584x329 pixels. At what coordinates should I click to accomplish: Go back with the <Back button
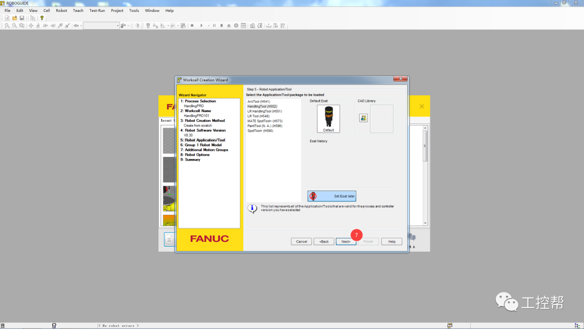coord(324,241)
